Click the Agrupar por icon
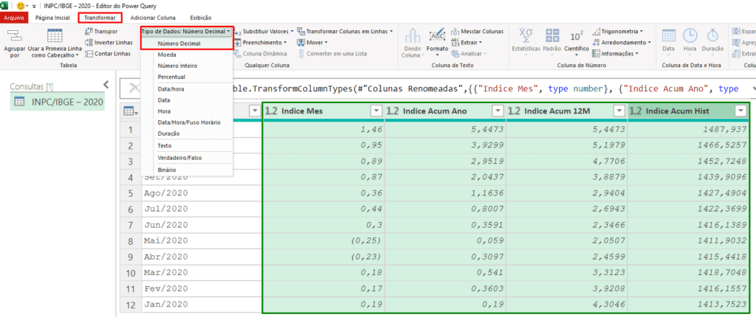Viewport: 756px width, 317px height. point(14,37)
